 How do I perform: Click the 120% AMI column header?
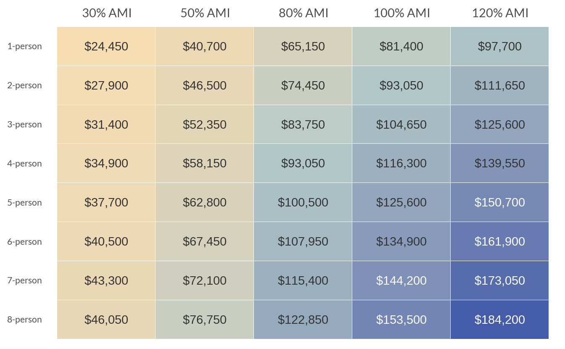[500, 13]
